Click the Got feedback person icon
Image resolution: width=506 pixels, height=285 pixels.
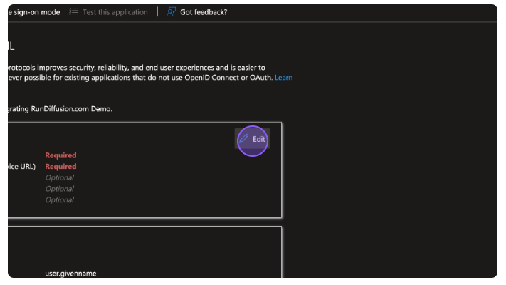pyautogui.click(x=172, y=12)
